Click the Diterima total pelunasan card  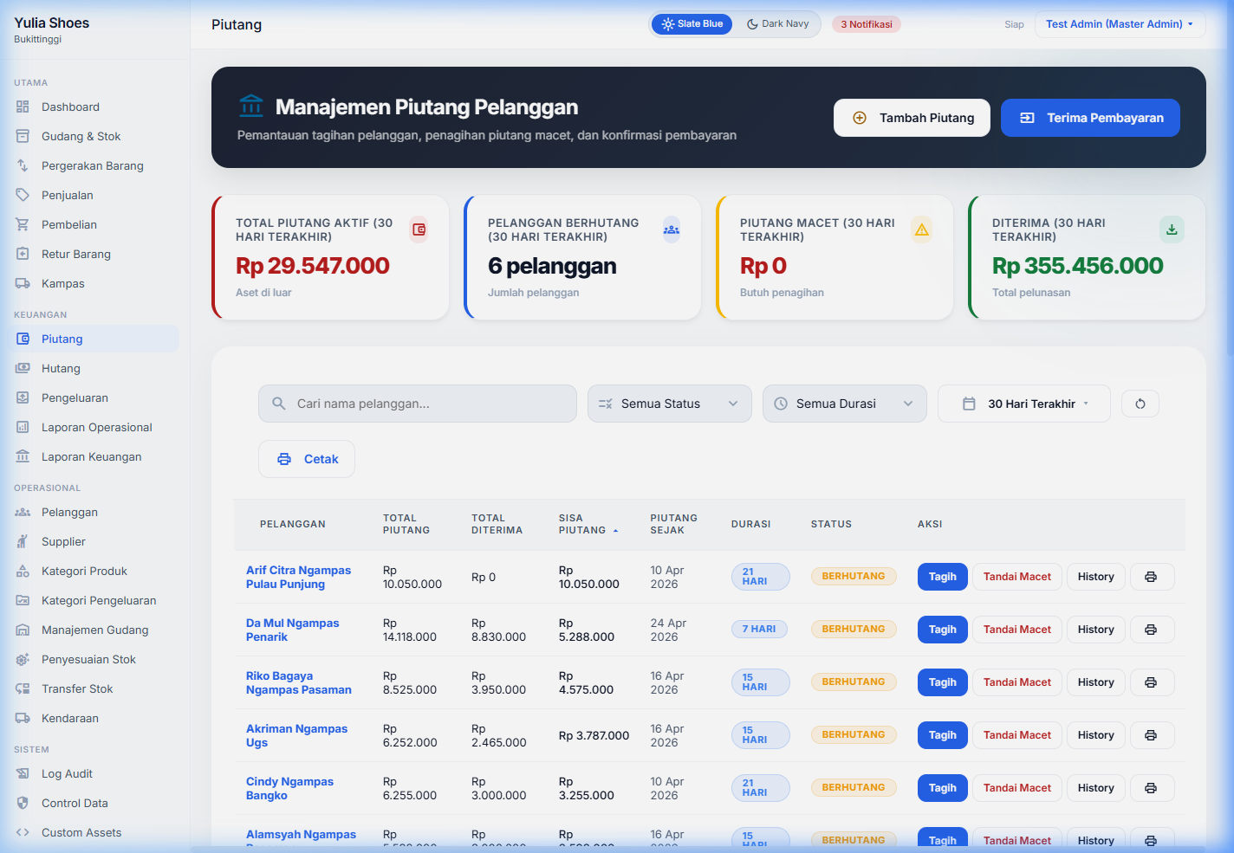[1087, 257]
